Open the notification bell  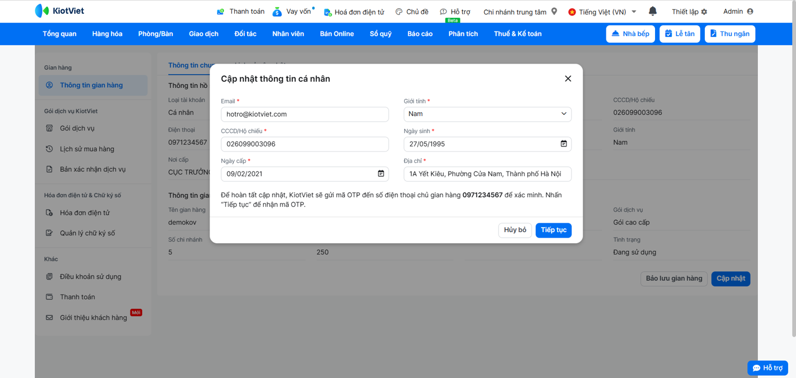pos(652,11)
